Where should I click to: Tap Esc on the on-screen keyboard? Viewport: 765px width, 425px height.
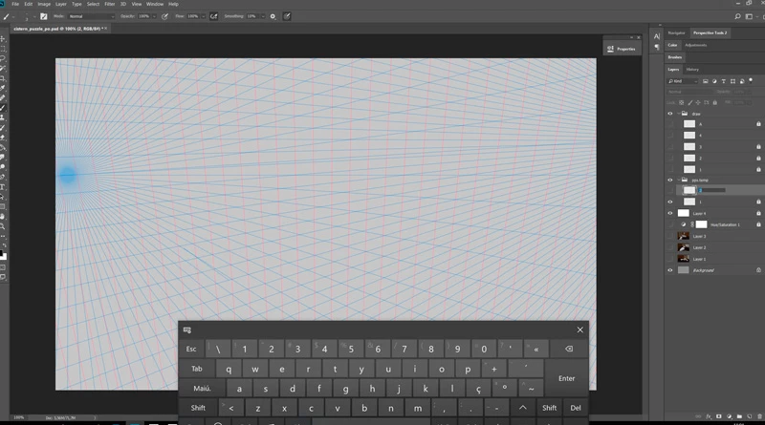click(x=191, y=349)
